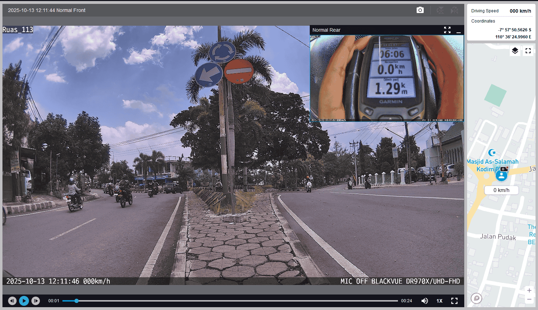The height and width of the screenshot is (310, 538).
Task: Mute the video audio
Action: click(424, 300)
